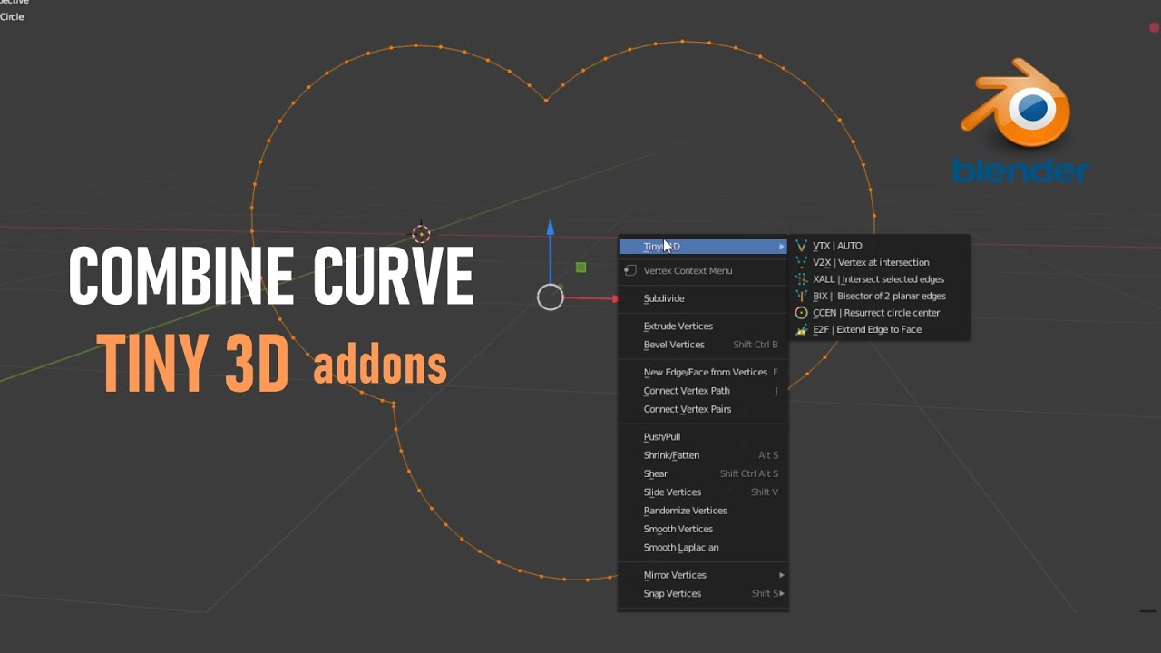Expand the Tiny 3D submenu arrow
The width and height of the screenshot is (1161, 653).
tap(782, 247)
